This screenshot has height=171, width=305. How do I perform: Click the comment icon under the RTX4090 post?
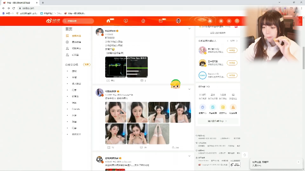(x=142, y=81)
